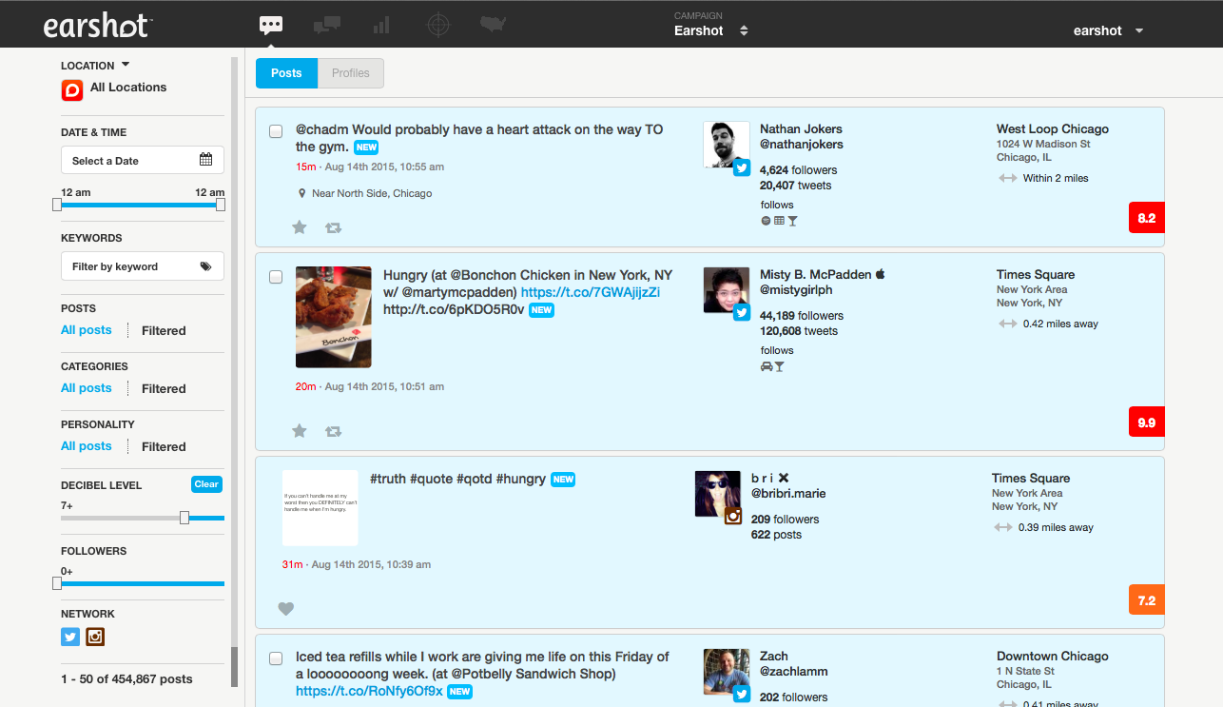1223x707 pixels.
Task: Open the bar chart analytics icon
Action: 381,25
